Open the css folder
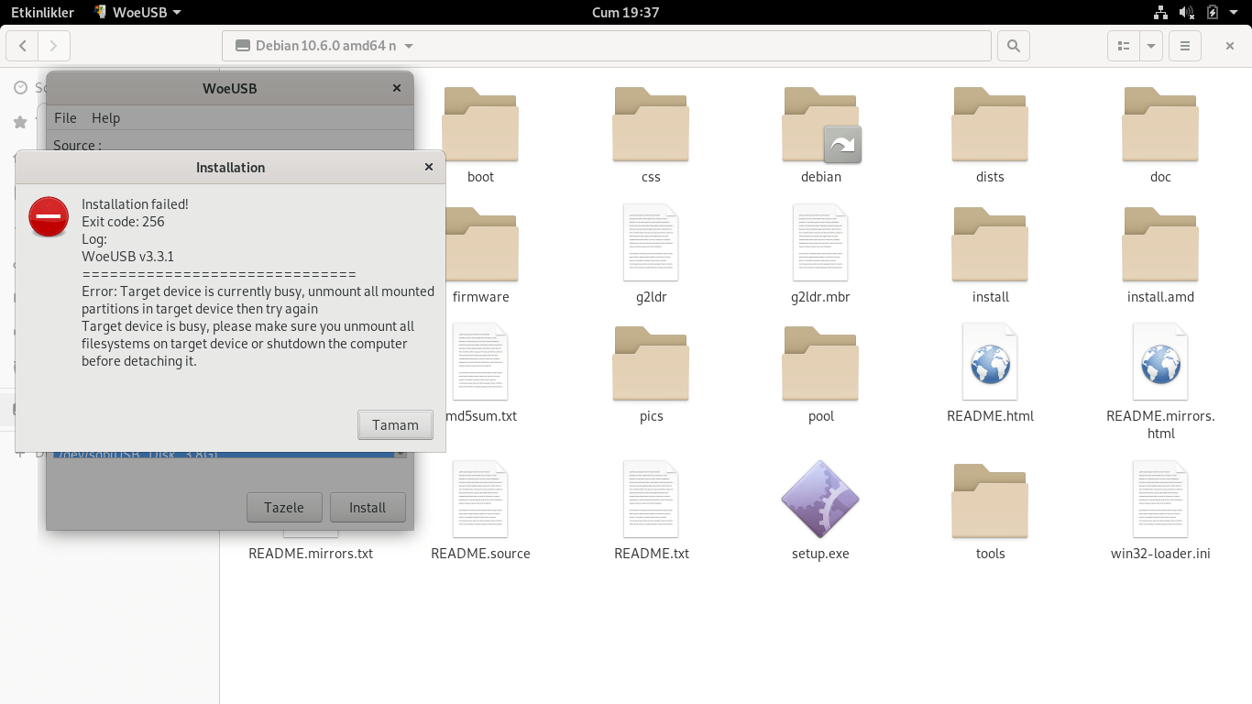1252x704 pixels. coord(651,125)
